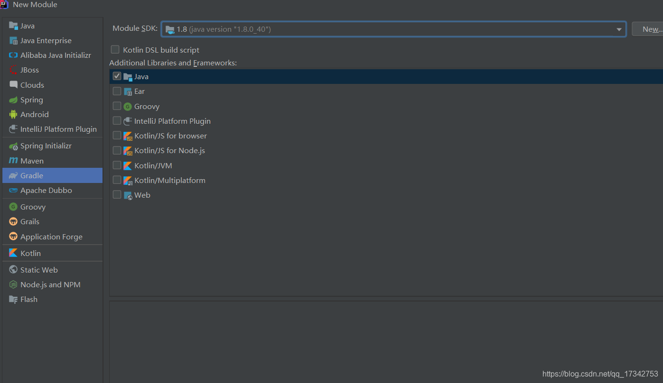Select the Static Web globe icon

click(x=13, y=270)
